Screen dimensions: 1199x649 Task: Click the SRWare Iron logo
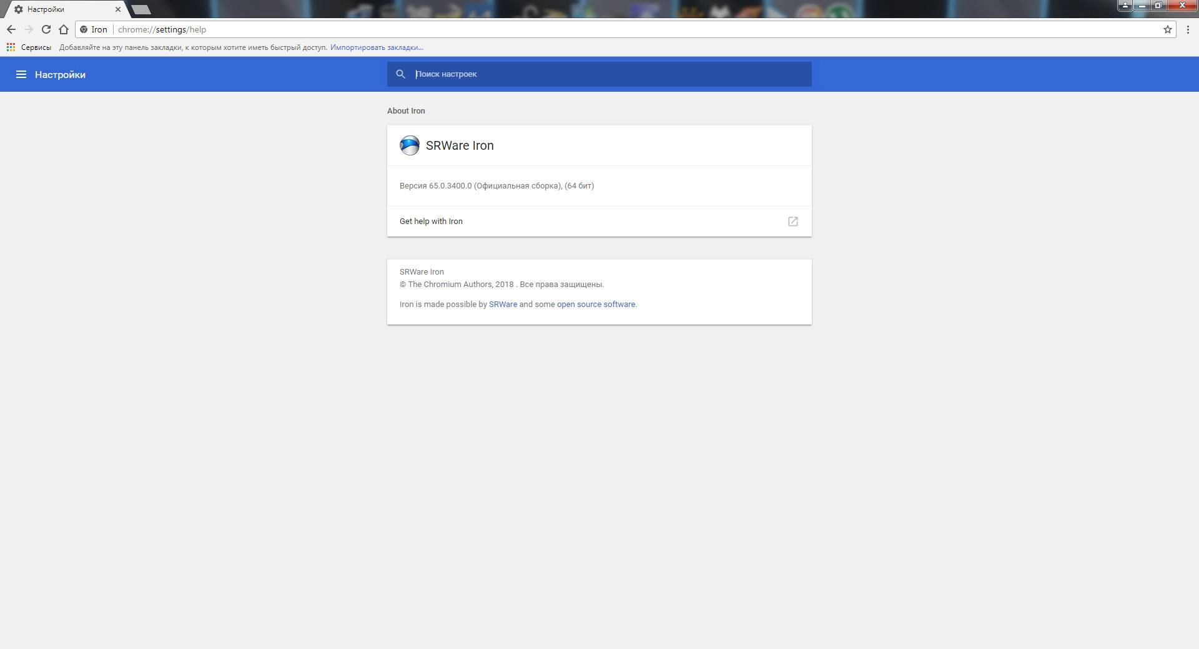click(x=410, y=145)
